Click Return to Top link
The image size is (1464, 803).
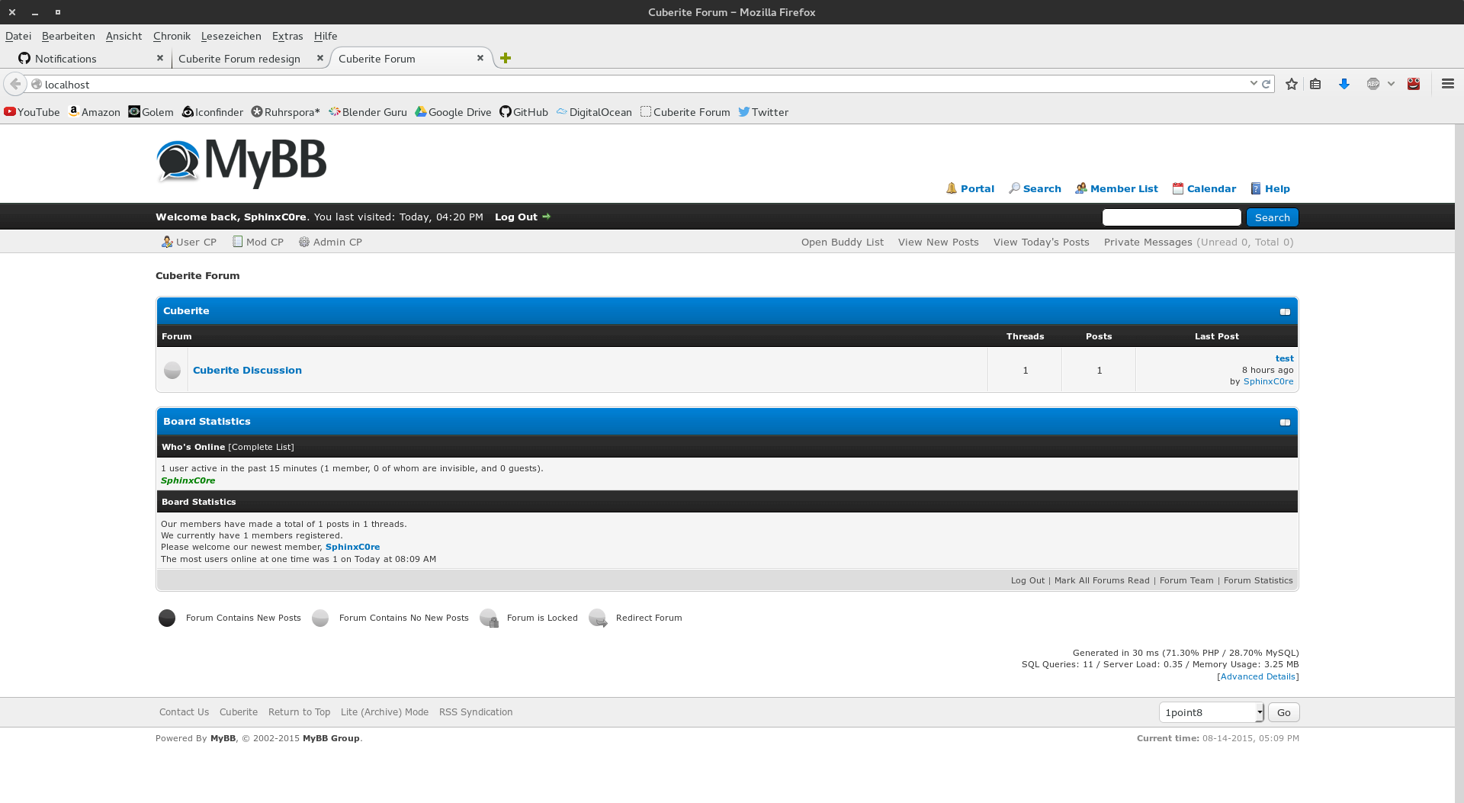coord(300,712)
